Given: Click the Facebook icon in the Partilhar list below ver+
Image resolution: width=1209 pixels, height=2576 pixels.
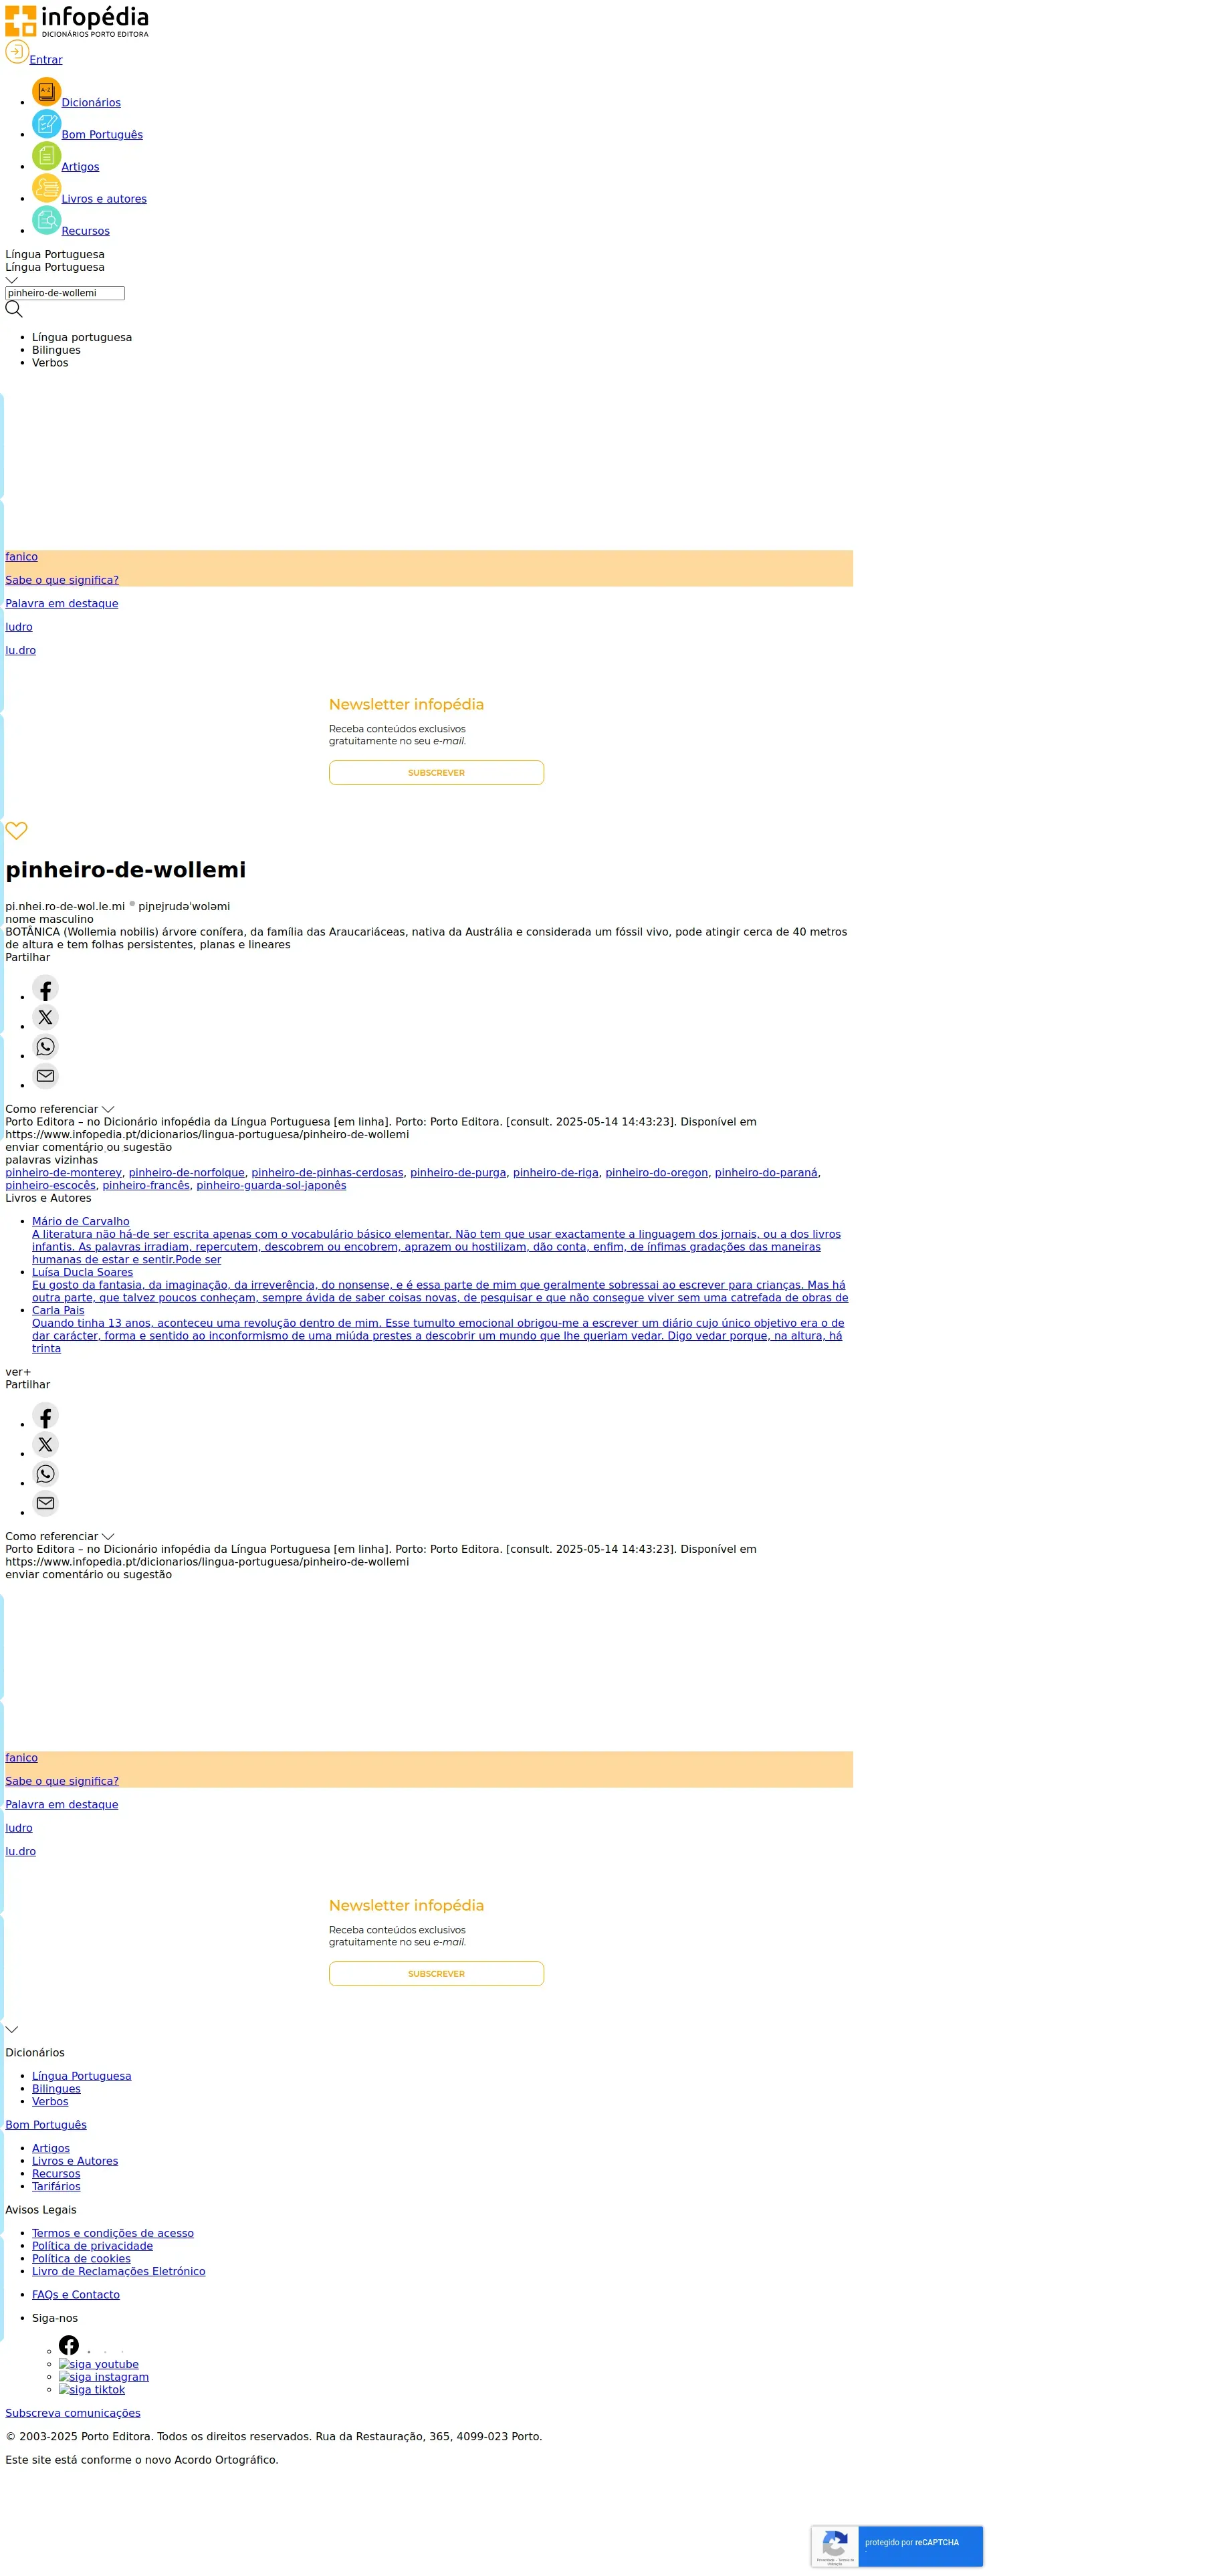Looking at the screenshot, I should 45,1416.
